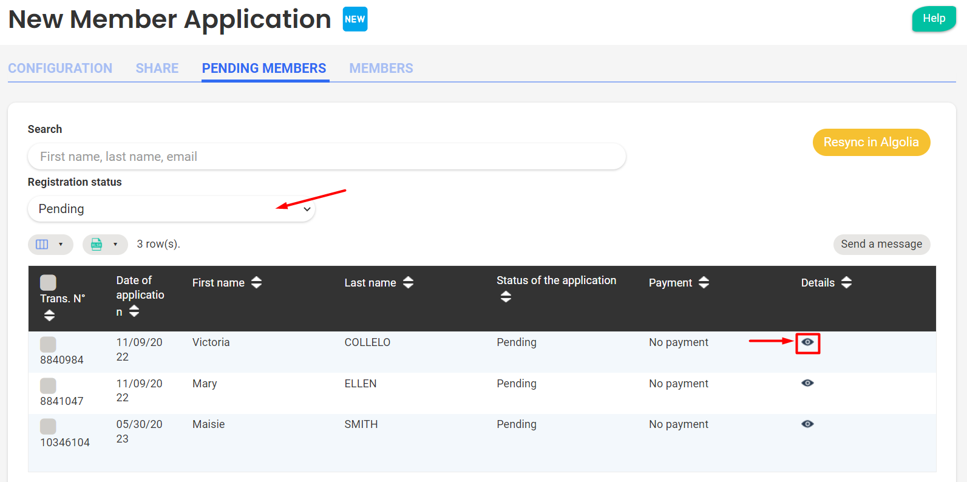Select row checkbox for transaction 10346104
The width and height of the screenshot is (967, 482).
48,426
